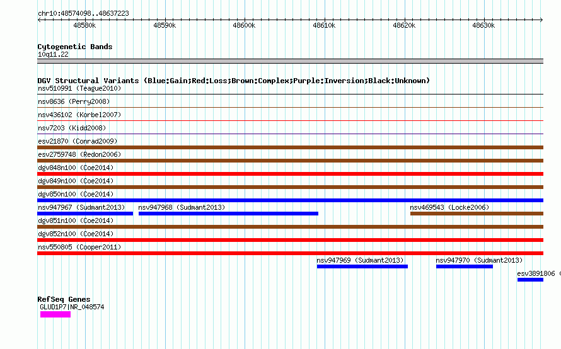Viewport: 561px width, 349px height.
Task: Click the brown dgv849n100 complex bar
Action: pos(290,187)
